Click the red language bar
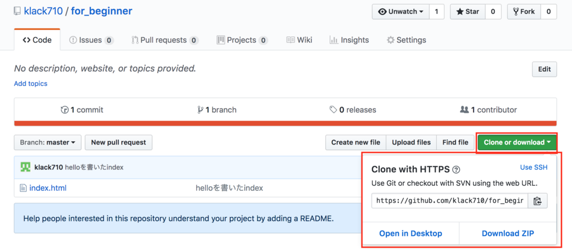572x250 pixels. 285,123
